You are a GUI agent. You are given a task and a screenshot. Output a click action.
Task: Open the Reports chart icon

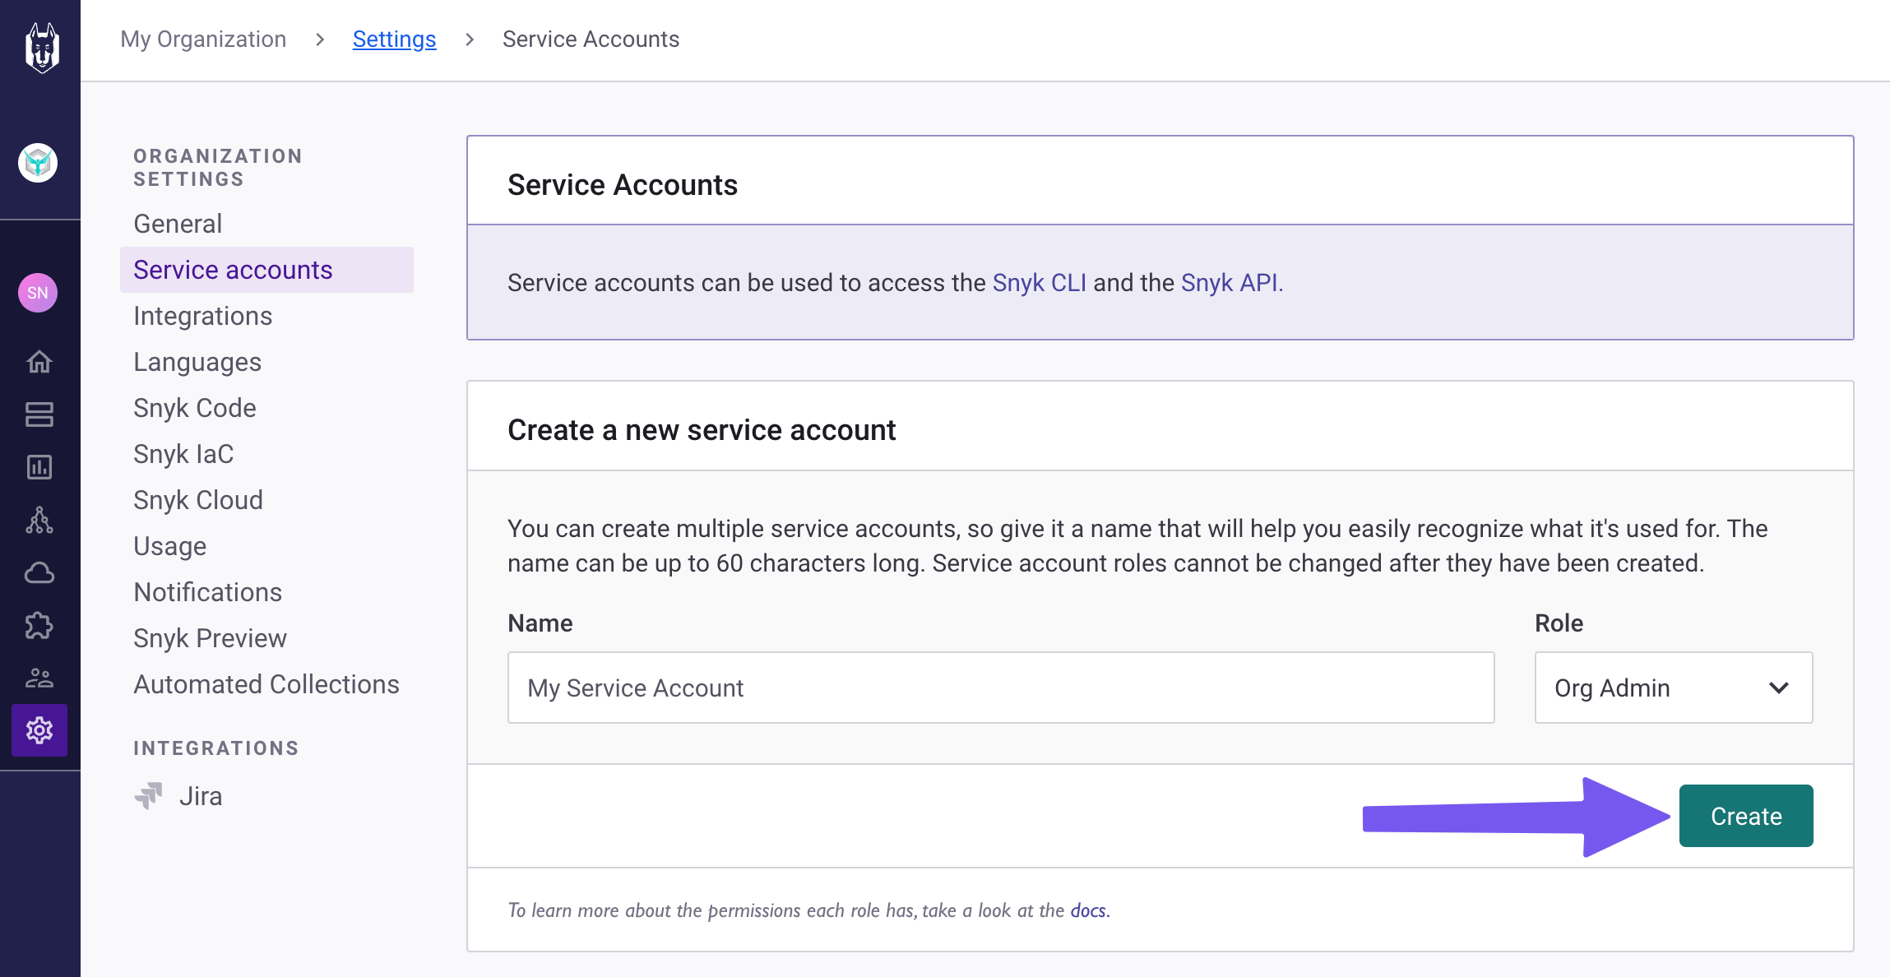tap(39, 466)
